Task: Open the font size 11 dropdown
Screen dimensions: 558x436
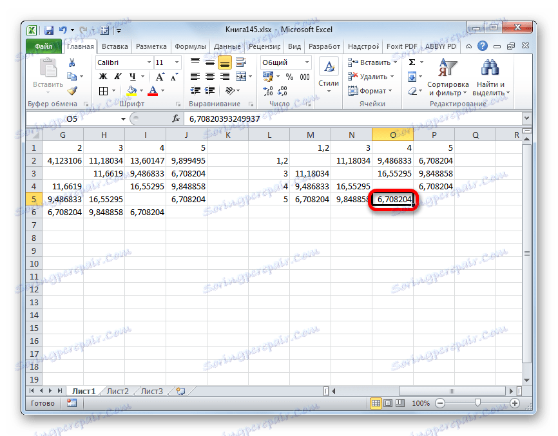Action: 177,62
